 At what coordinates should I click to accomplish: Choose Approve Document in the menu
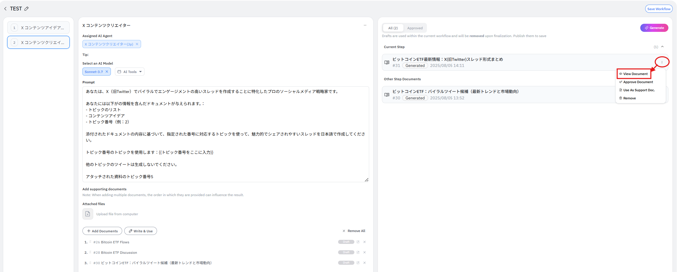(638, 82)
